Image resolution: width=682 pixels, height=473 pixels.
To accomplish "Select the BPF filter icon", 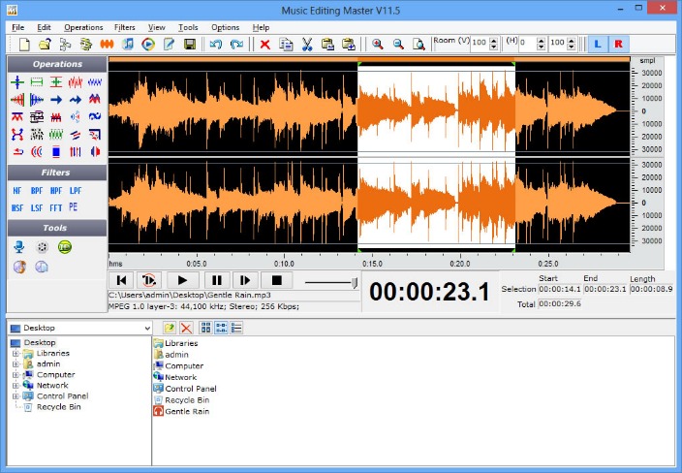I will pos(36,191).
